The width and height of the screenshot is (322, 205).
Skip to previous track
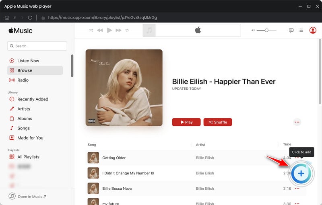point(100,30)
